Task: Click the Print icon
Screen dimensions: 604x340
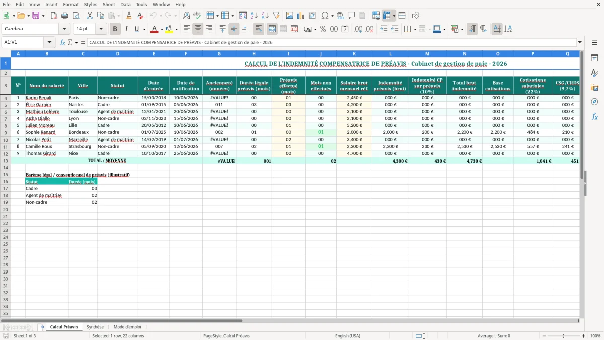Action: pyautogui.click(x=65, y=16)
